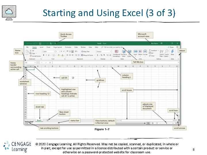The image size is (207, 155).
Task: Click the zoom slider in status bar
Action: tap(166, 123)
